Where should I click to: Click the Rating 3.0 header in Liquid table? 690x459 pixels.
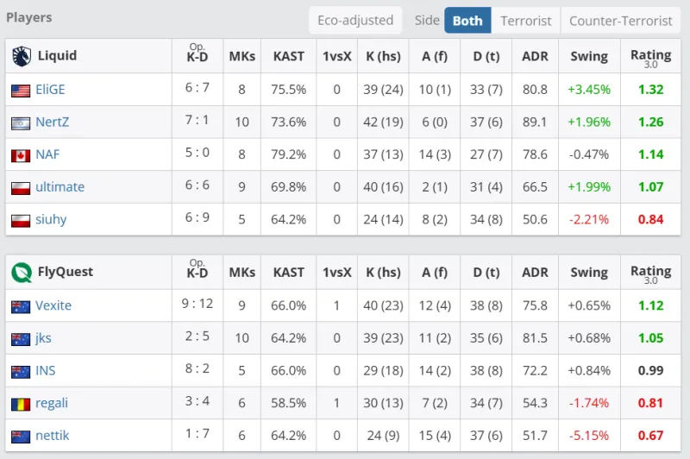(x=650, y=57)
